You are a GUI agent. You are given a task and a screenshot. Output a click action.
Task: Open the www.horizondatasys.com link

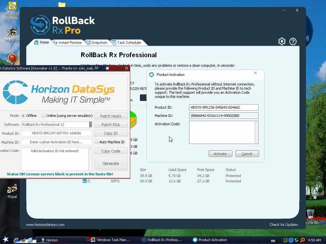pos(45,225)
